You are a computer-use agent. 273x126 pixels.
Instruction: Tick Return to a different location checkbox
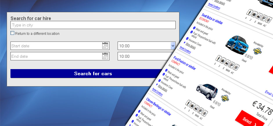[12, 33]
